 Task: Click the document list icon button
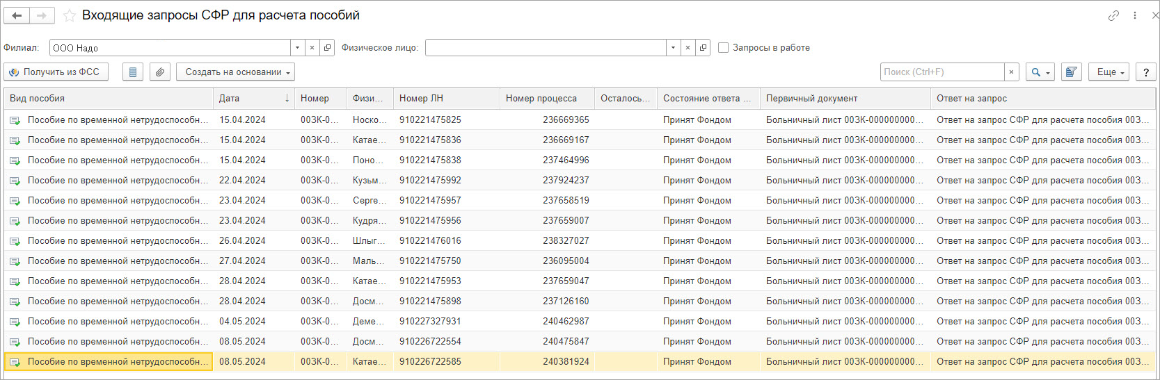(x=133, y=72)
